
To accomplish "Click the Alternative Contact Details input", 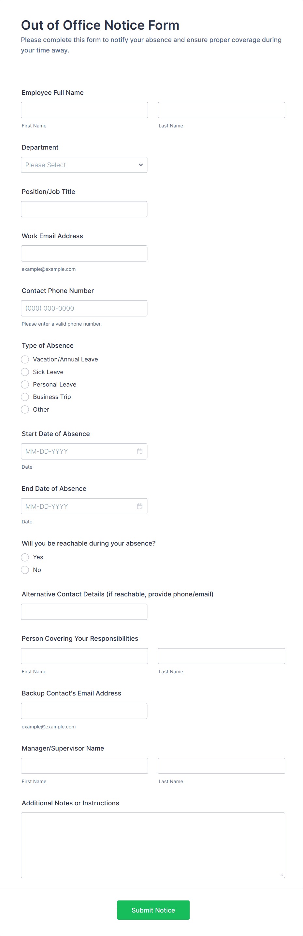I will pyautogui.click(x=84, y=612).
